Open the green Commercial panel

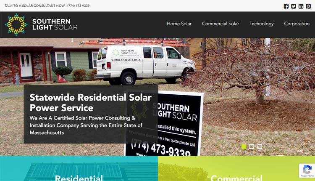click(x=236, y=168)
